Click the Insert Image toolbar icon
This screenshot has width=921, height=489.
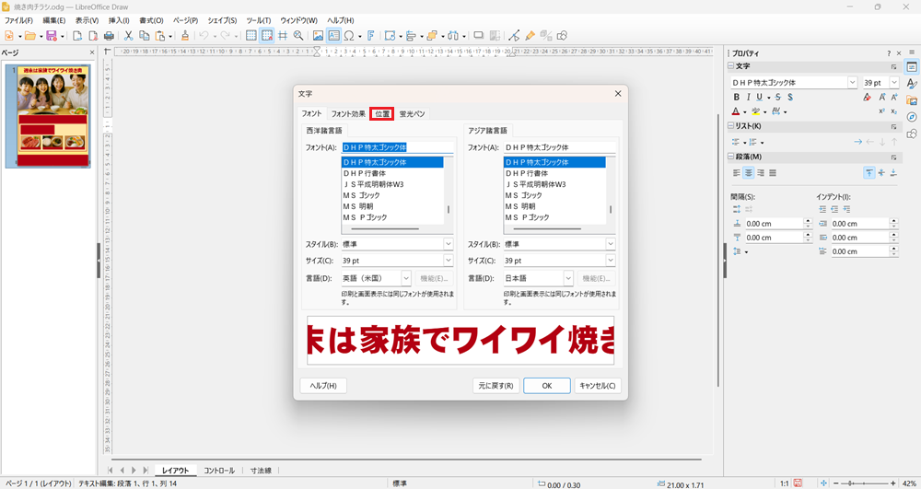pyautogui.click(x=318, y=36)
